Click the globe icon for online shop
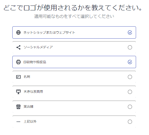The image size is (149, 135). point(18,32)
